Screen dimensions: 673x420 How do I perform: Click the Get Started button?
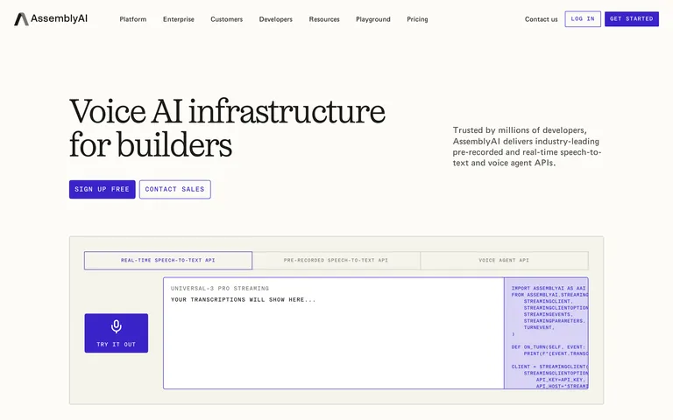[631, 19]
